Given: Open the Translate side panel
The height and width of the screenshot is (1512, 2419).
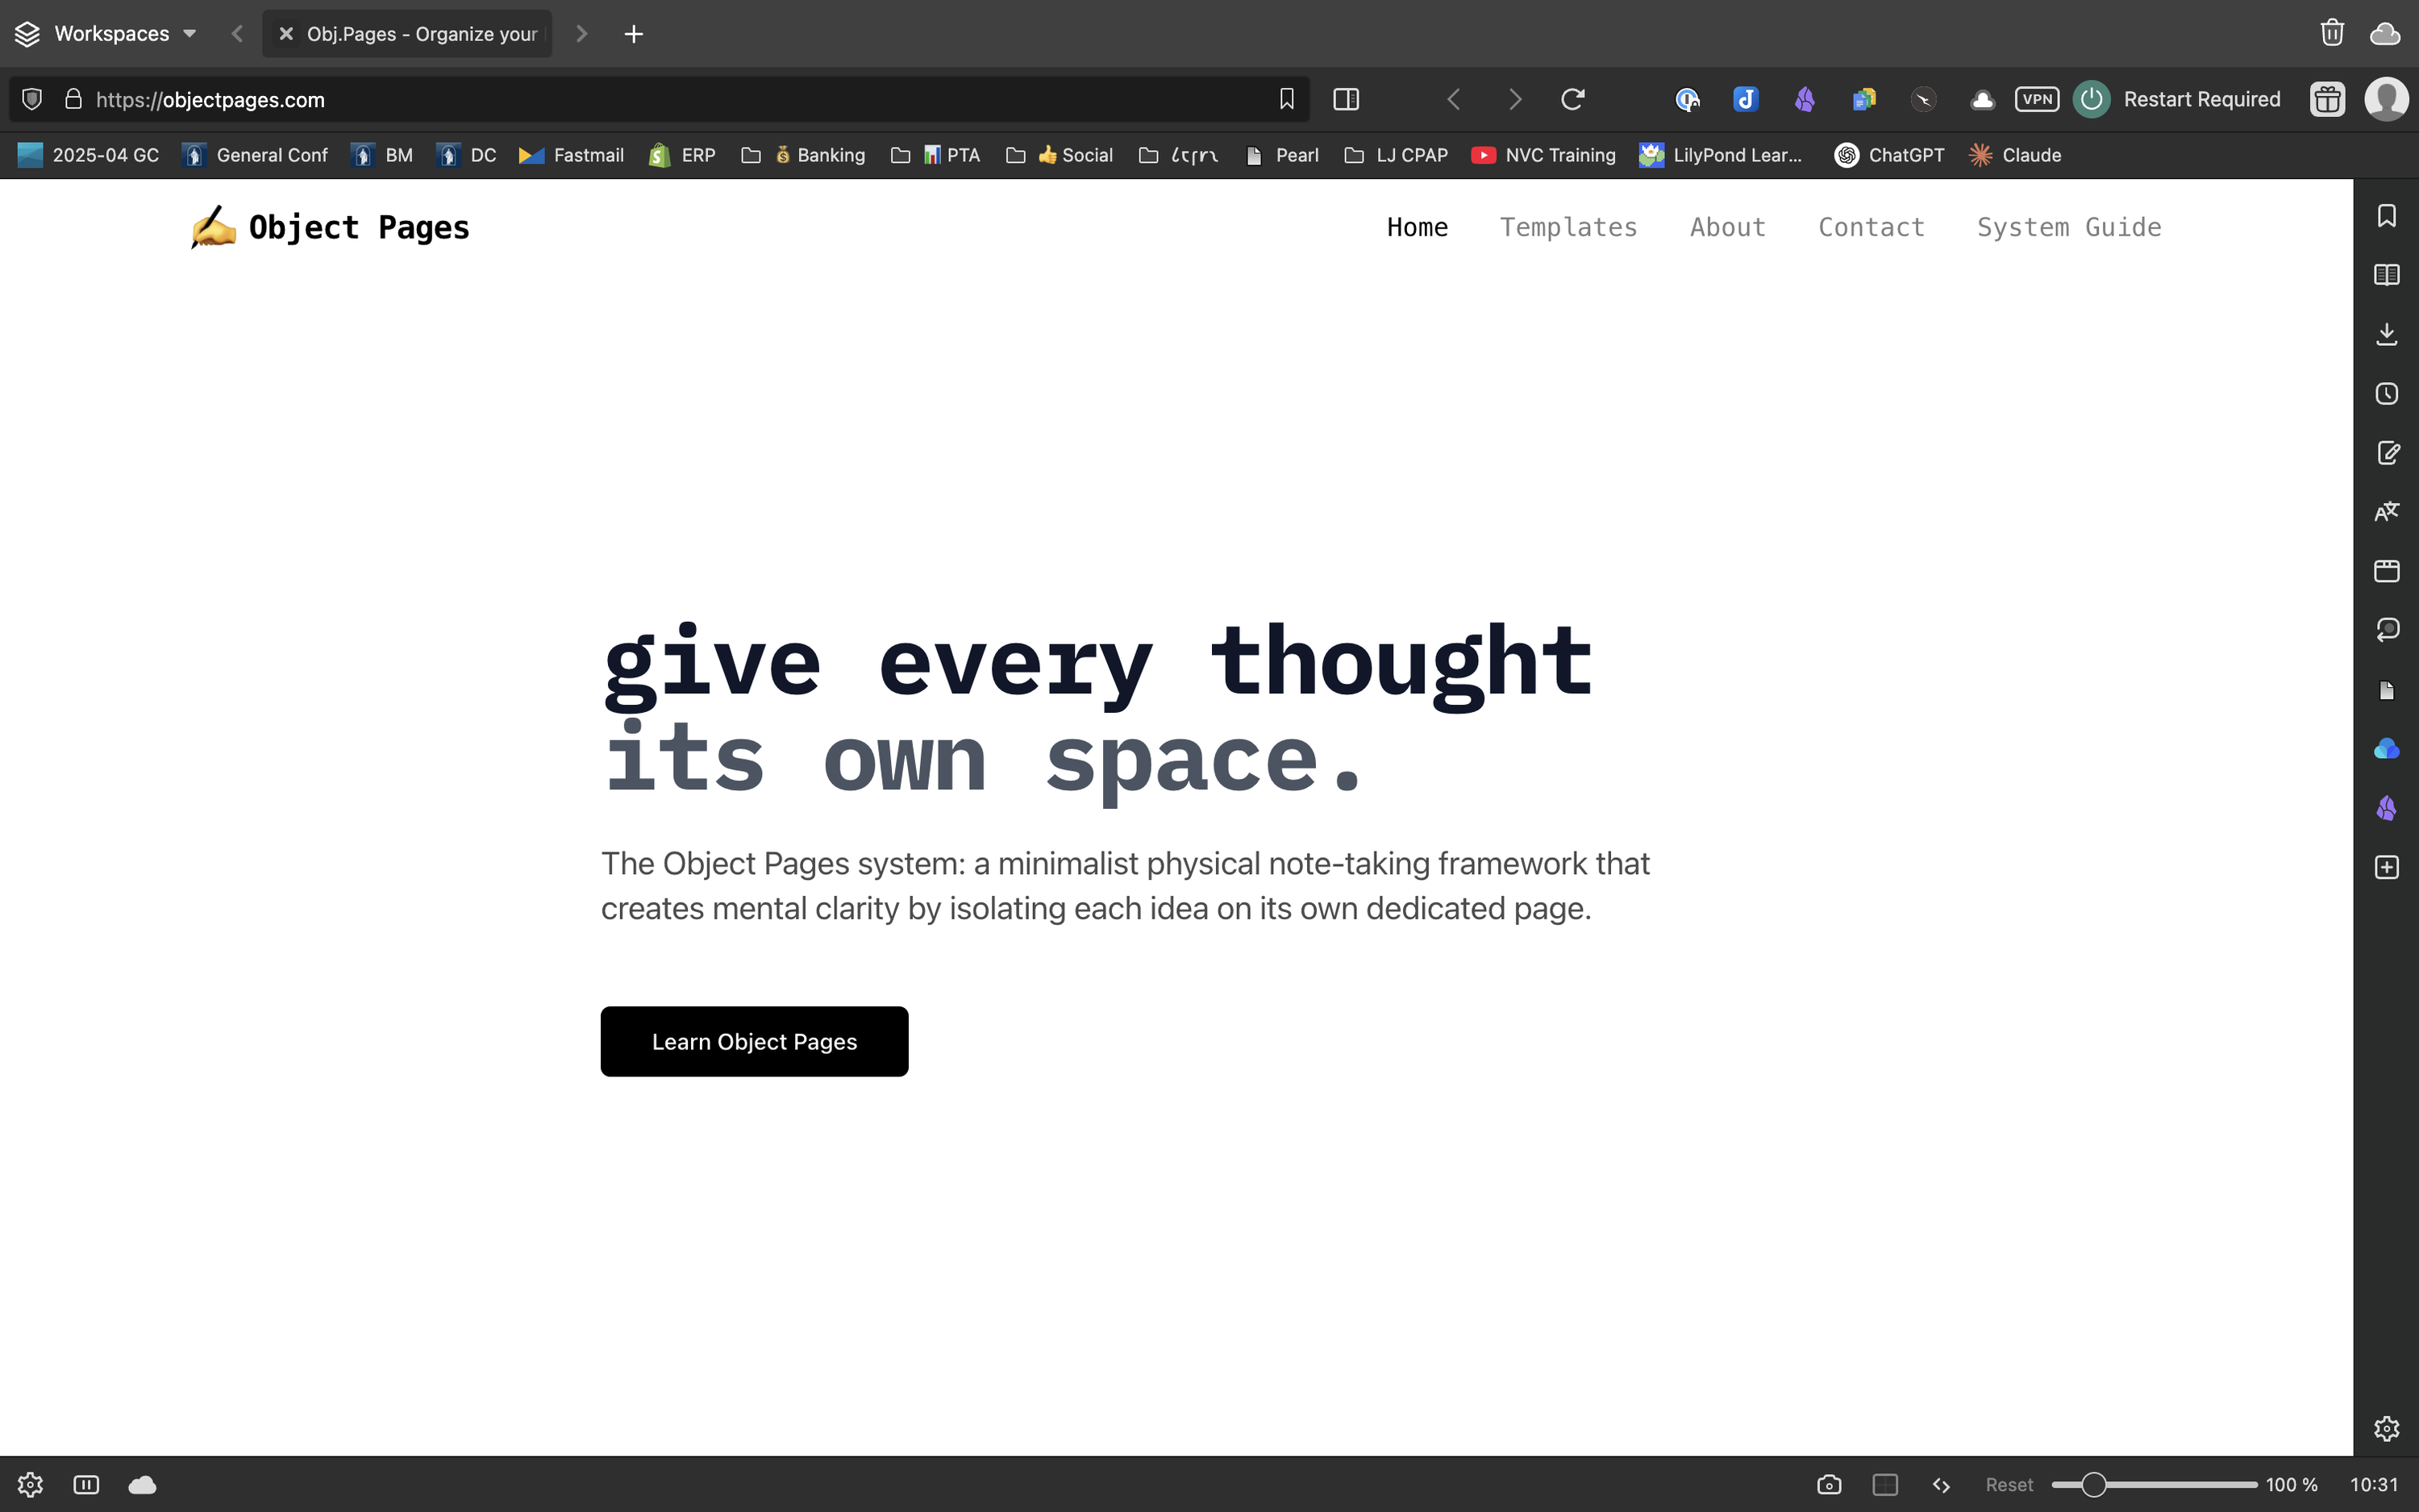Looking at the screenshot, I should tap(2386, 511).
